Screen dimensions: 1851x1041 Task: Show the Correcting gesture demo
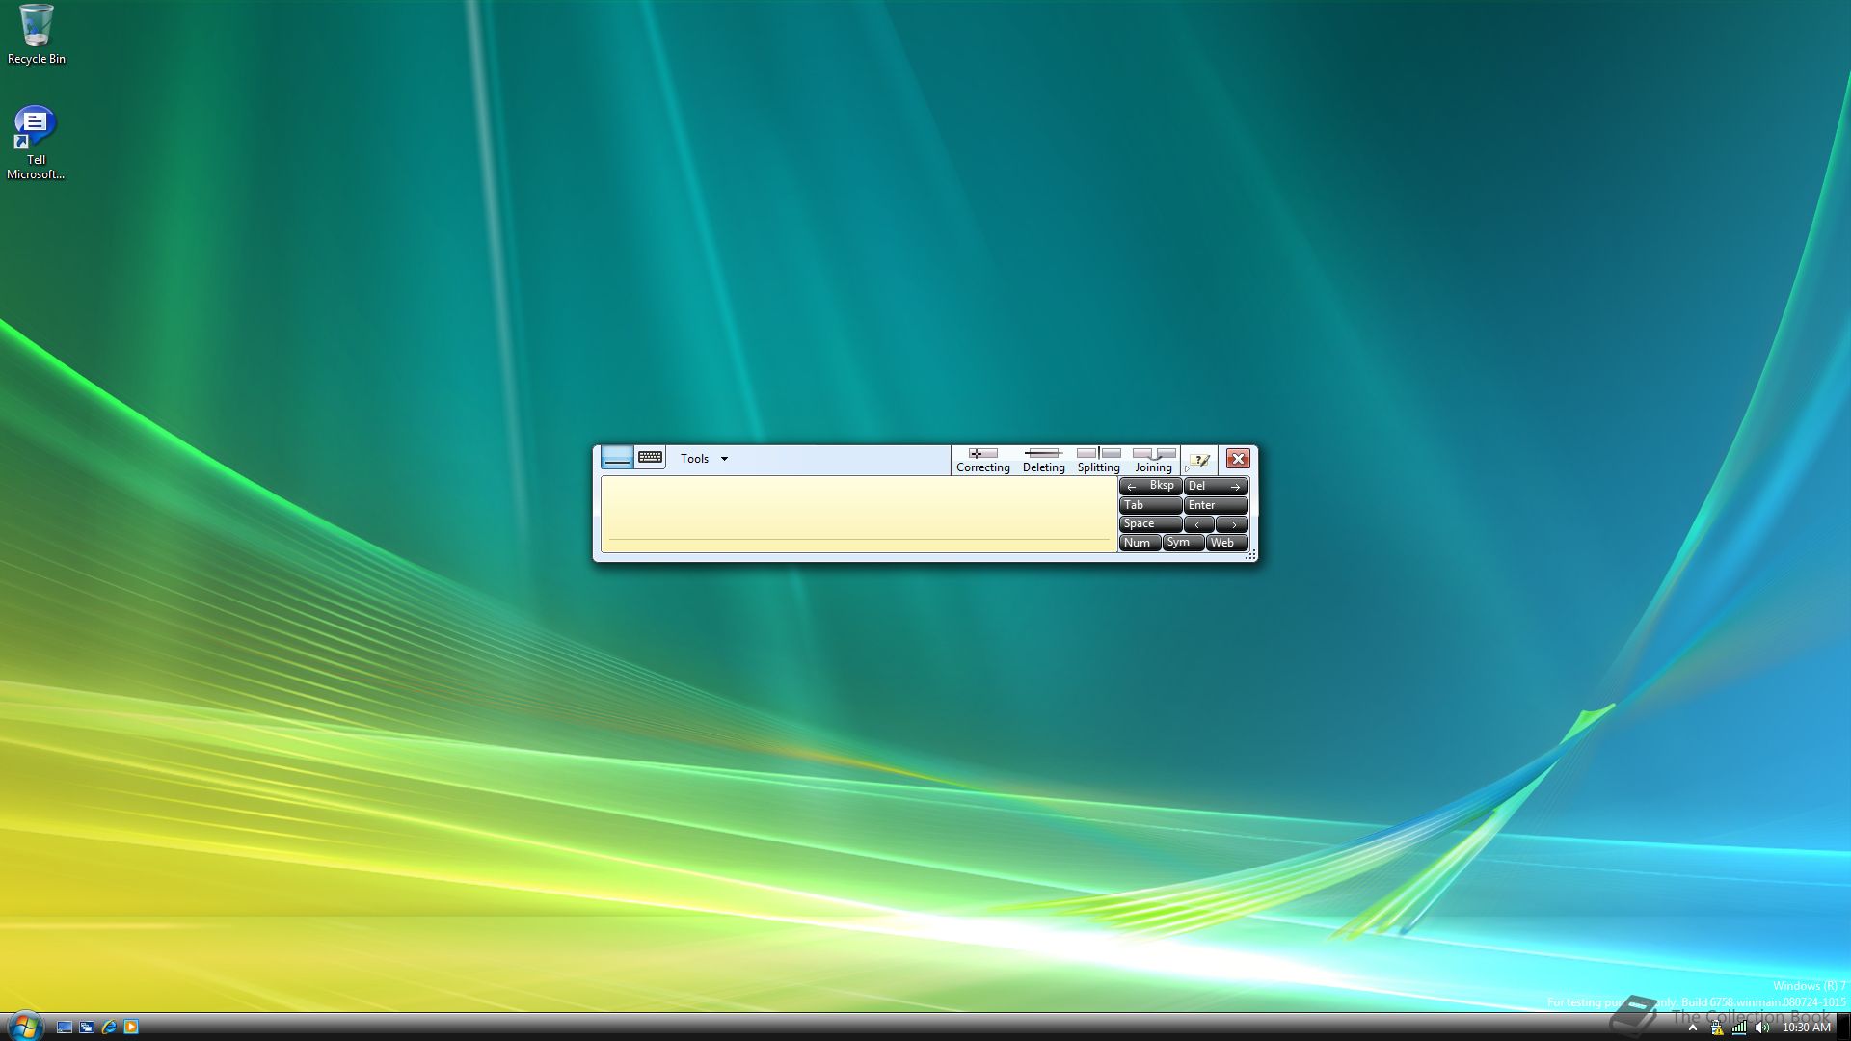[982, 461]
